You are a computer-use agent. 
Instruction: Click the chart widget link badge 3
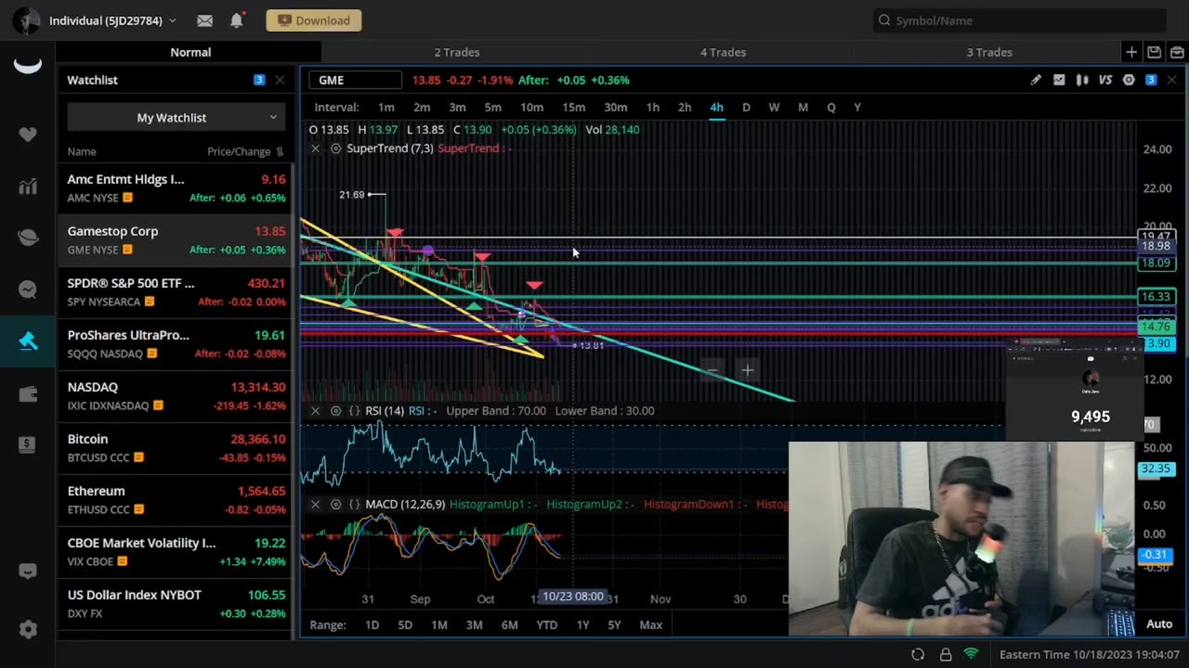coord(1151,80)
